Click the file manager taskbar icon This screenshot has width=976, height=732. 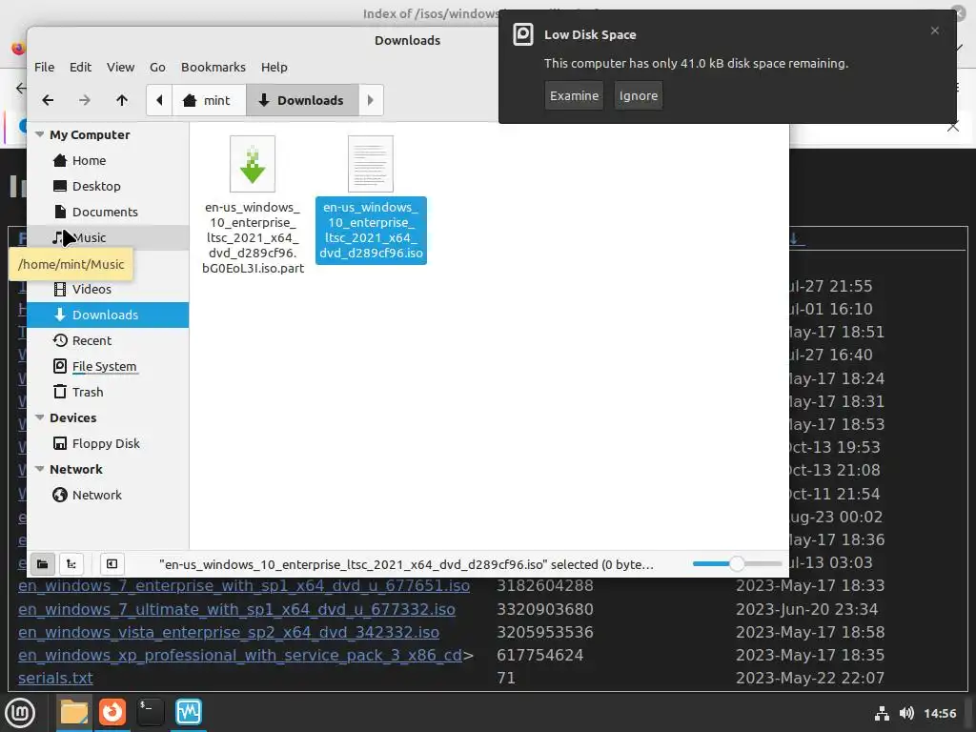[74, 713]
